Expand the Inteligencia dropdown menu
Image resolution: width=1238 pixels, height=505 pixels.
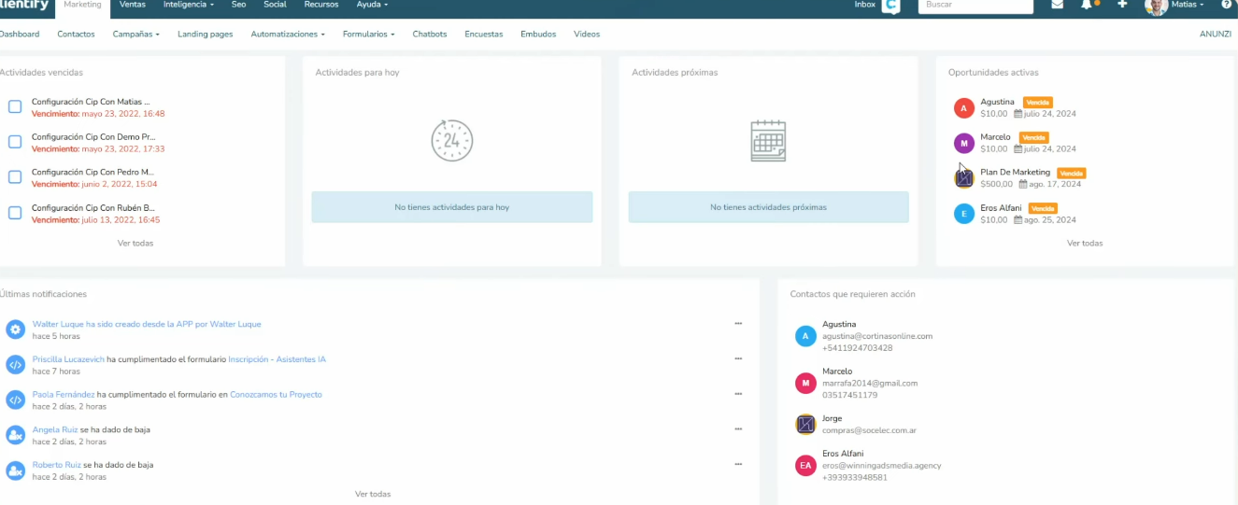pyautogui.click(x=188, y=5)
